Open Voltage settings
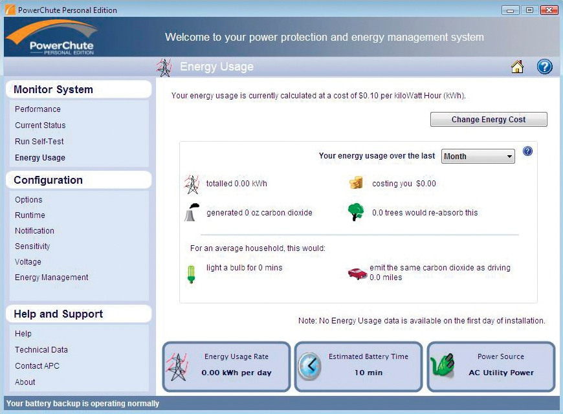This screenshot has width=563, height=414. [28, 262]
